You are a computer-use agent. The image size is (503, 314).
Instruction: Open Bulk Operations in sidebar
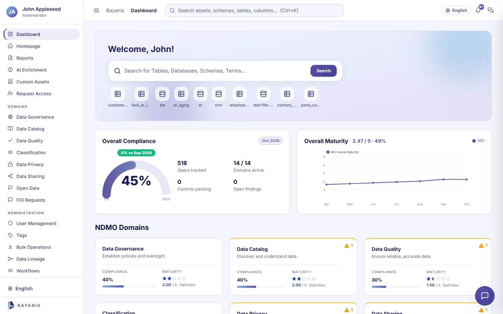42,247
